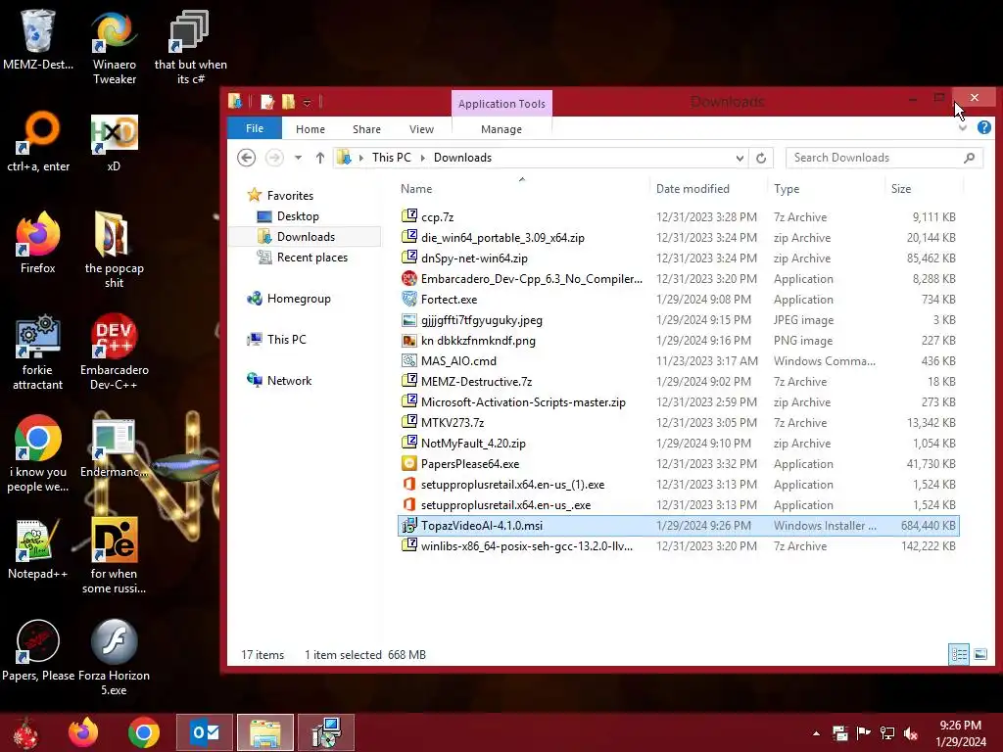Screen dimensions: 1003x752
Task: Open the 'forkie attractant' desktop shortcut
Action: 38,352
